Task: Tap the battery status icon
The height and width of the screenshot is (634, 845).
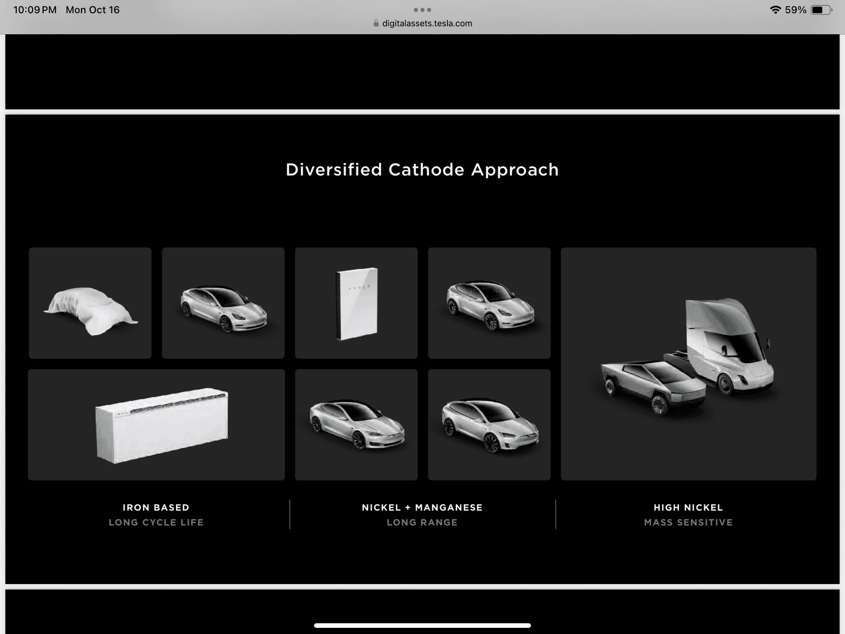Action: click(x=821, y=10)
